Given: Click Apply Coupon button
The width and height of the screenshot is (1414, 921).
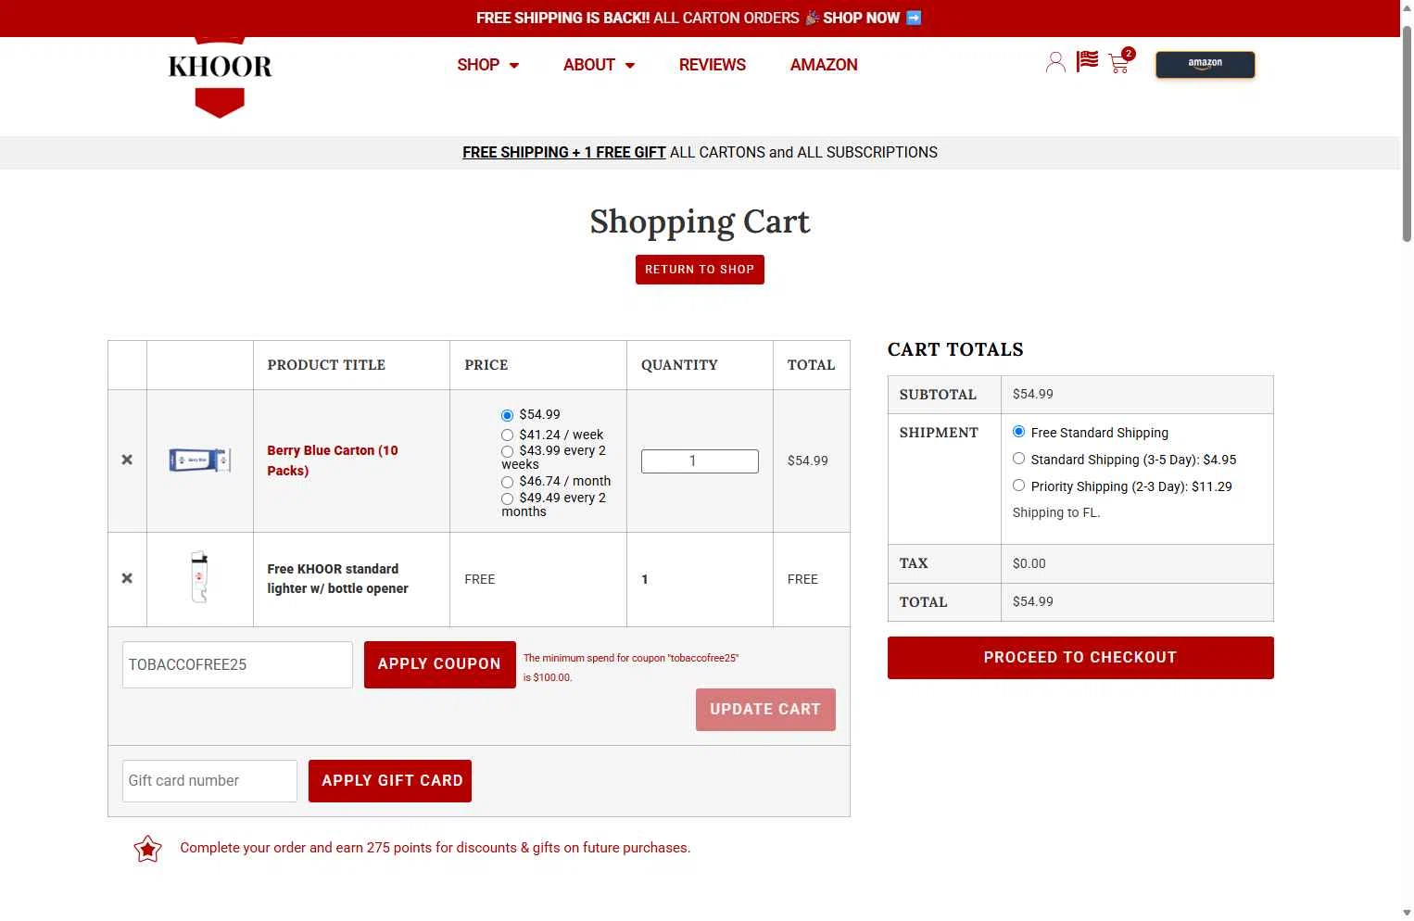Looking at the screenshot, I should (439, 664).
